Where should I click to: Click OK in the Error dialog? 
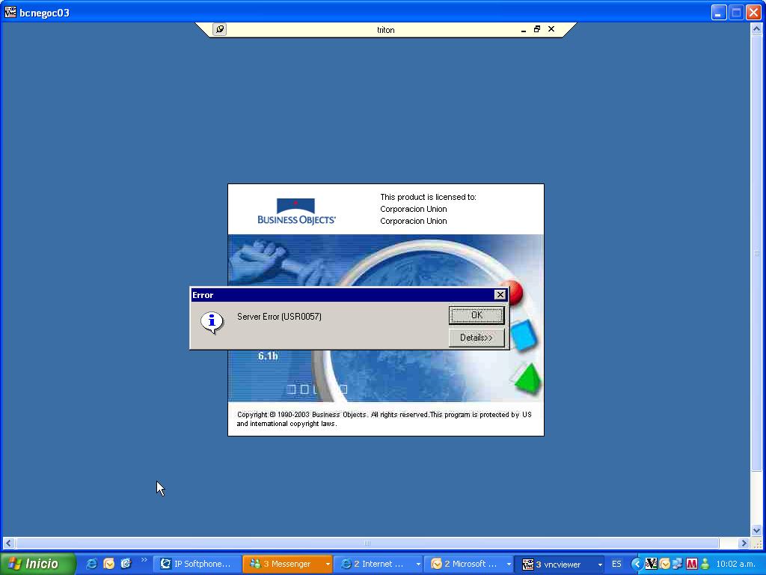[x=477, y=315]
